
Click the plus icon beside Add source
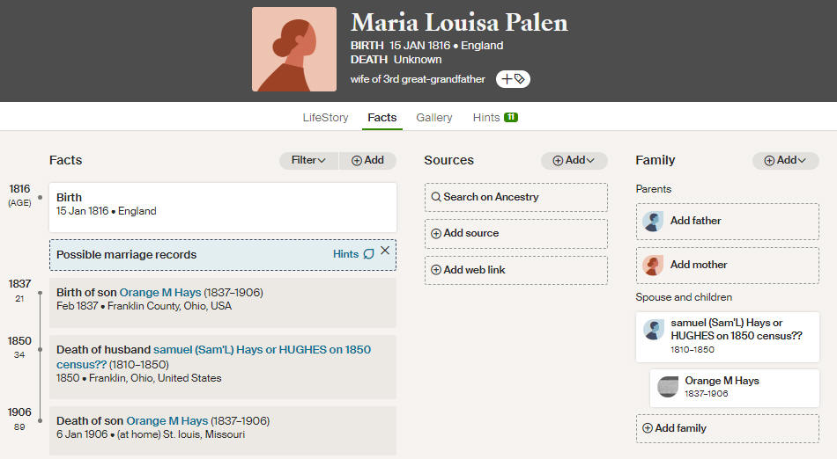[x=436, y=233]
